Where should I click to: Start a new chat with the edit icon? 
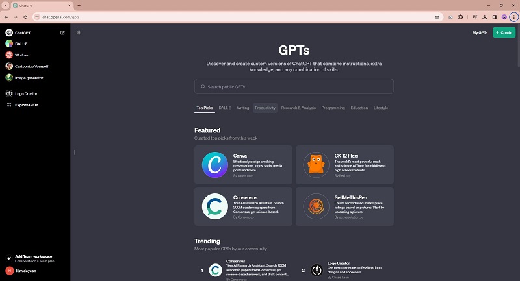coord(62,32)
